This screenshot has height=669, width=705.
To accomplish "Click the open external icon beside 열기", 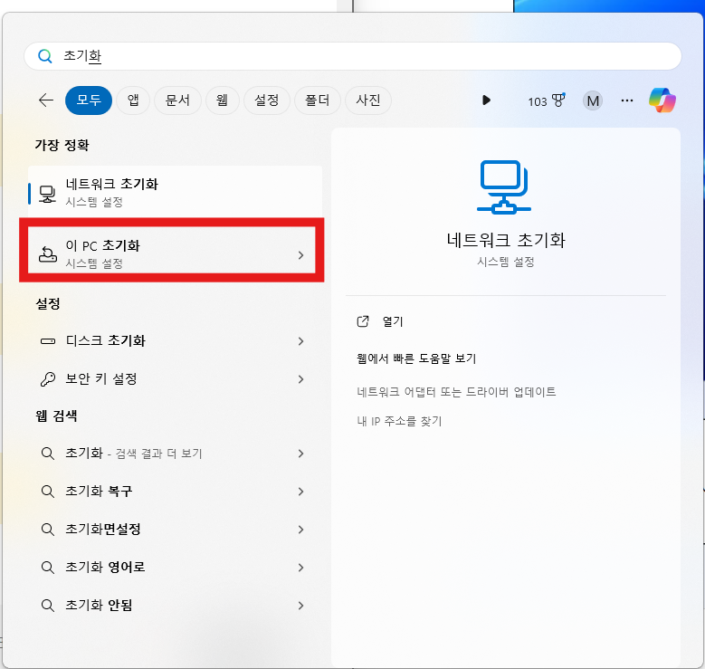I will click(x=363, y=321).
